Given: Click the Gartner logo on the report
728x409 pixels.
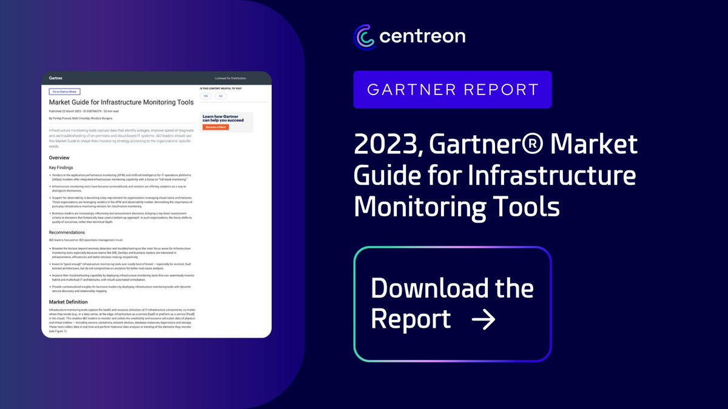Looking at the screenshot, I should [56, 78].
